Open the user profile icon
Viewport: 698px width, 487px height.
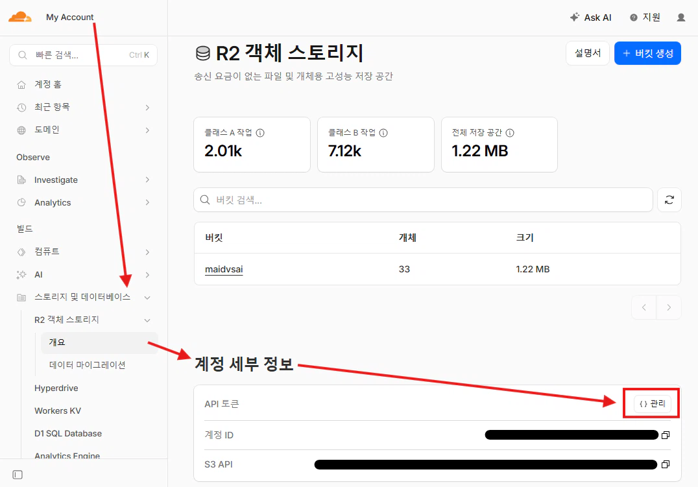point(680,18)
